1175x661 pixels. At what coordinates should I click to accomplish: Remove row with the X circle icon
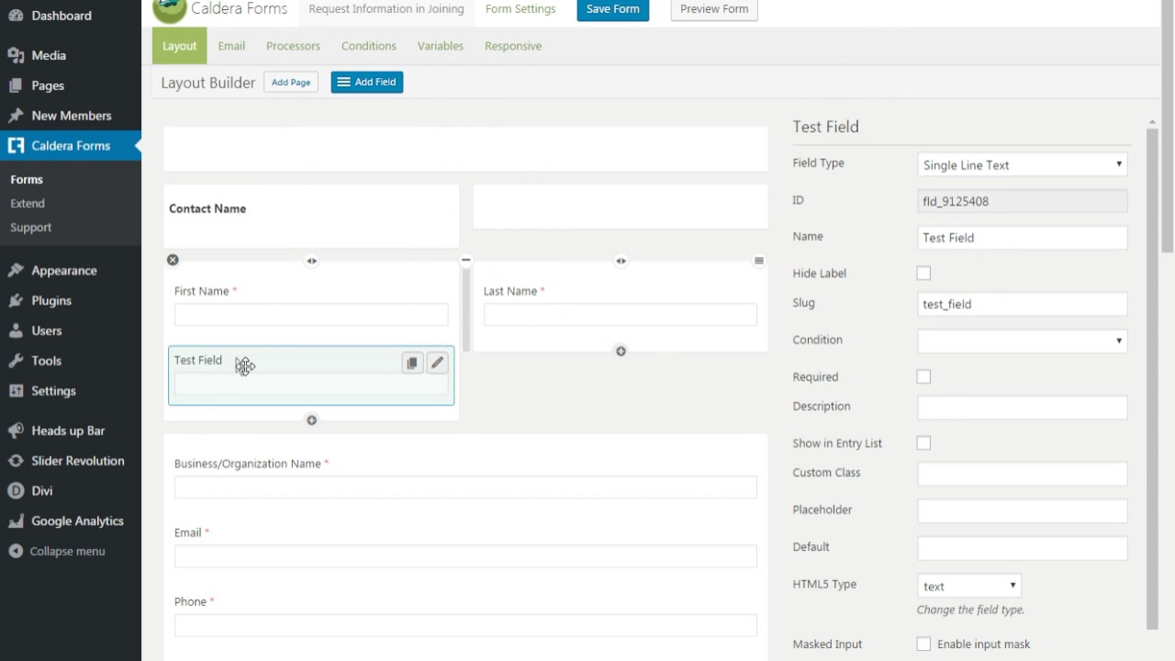click(173, 260)
